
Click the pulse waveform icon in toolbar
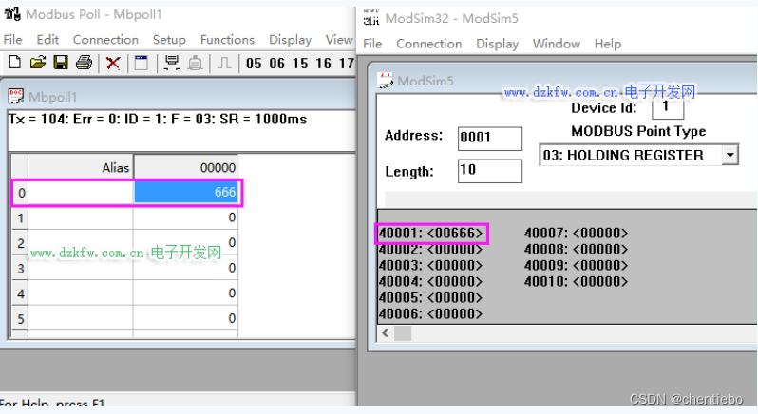click(224, 64)
